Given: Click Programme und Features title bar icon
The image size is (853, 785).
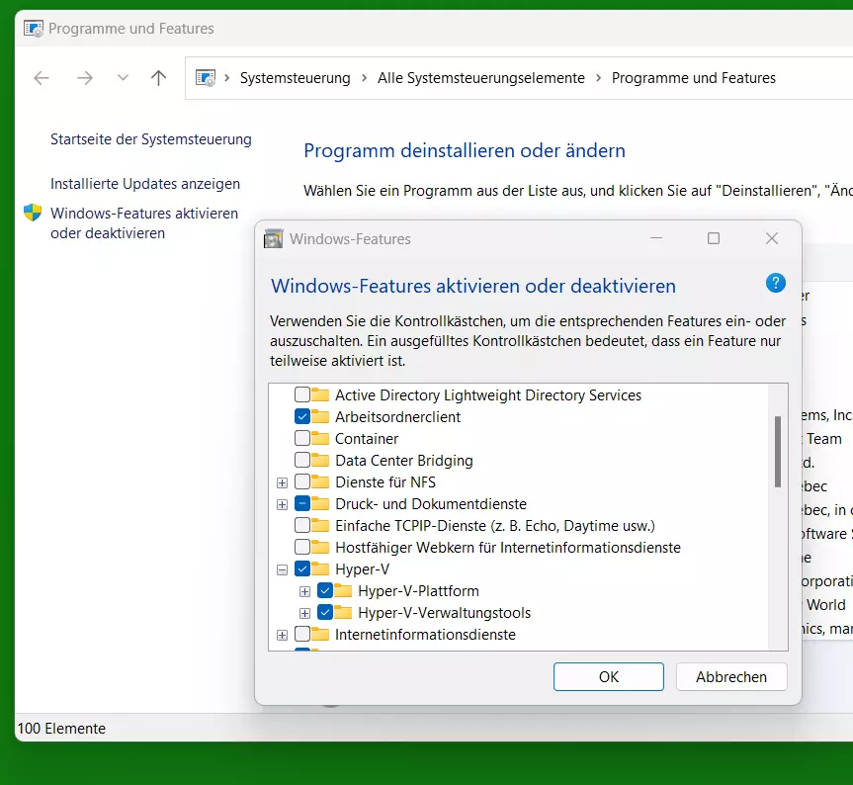Looking at the screenshot, I should (34, 29).
